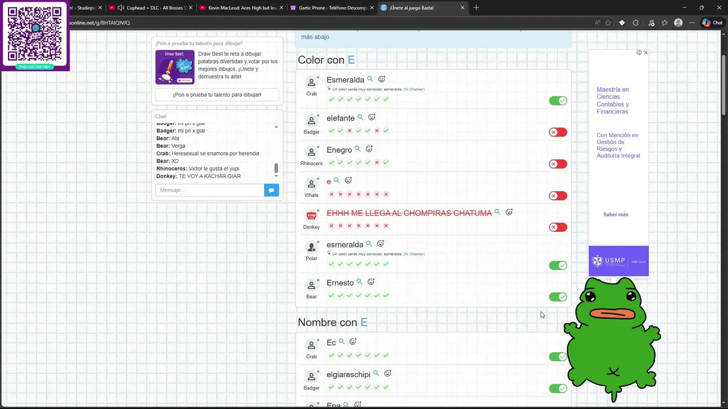The width and height of the screenshot is (728, 409).
Task: Click smiley reaction icon beside Ernesto
Action: click(371, 282)
